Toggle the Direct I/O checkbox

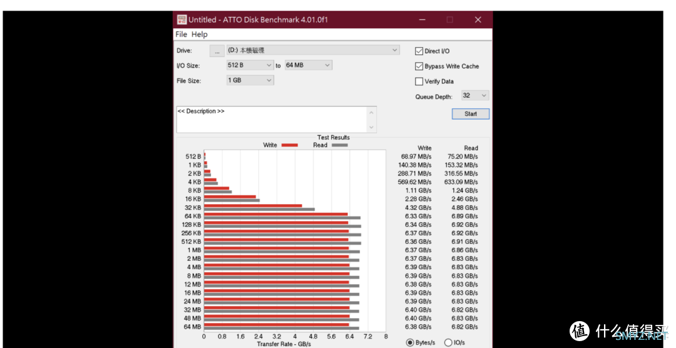419,51
